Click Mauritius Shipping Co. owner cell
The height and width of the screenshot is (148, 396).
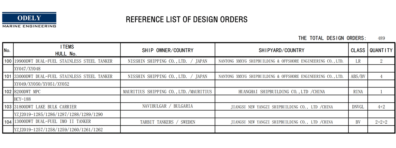(167, 91)
